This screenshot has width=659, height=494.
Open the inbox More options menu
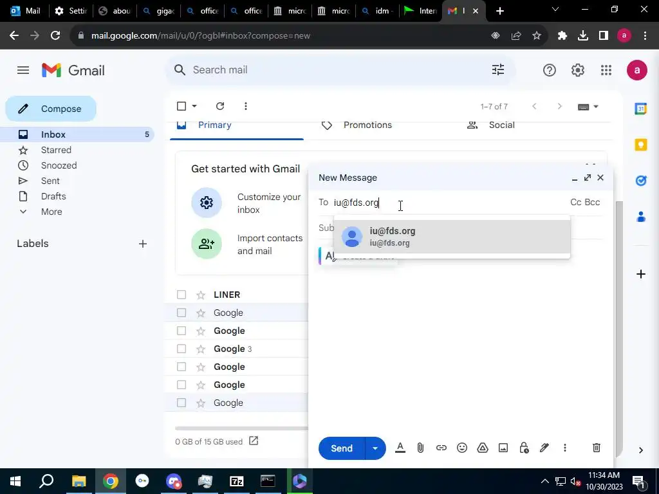coord(245,106)
